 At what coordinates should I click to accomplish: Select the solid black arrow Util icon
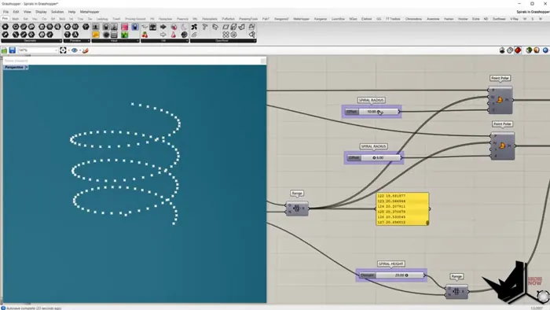(163, 27)
